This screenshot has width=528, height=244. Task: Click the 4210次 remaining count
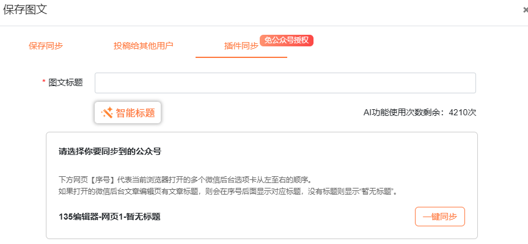462,112
